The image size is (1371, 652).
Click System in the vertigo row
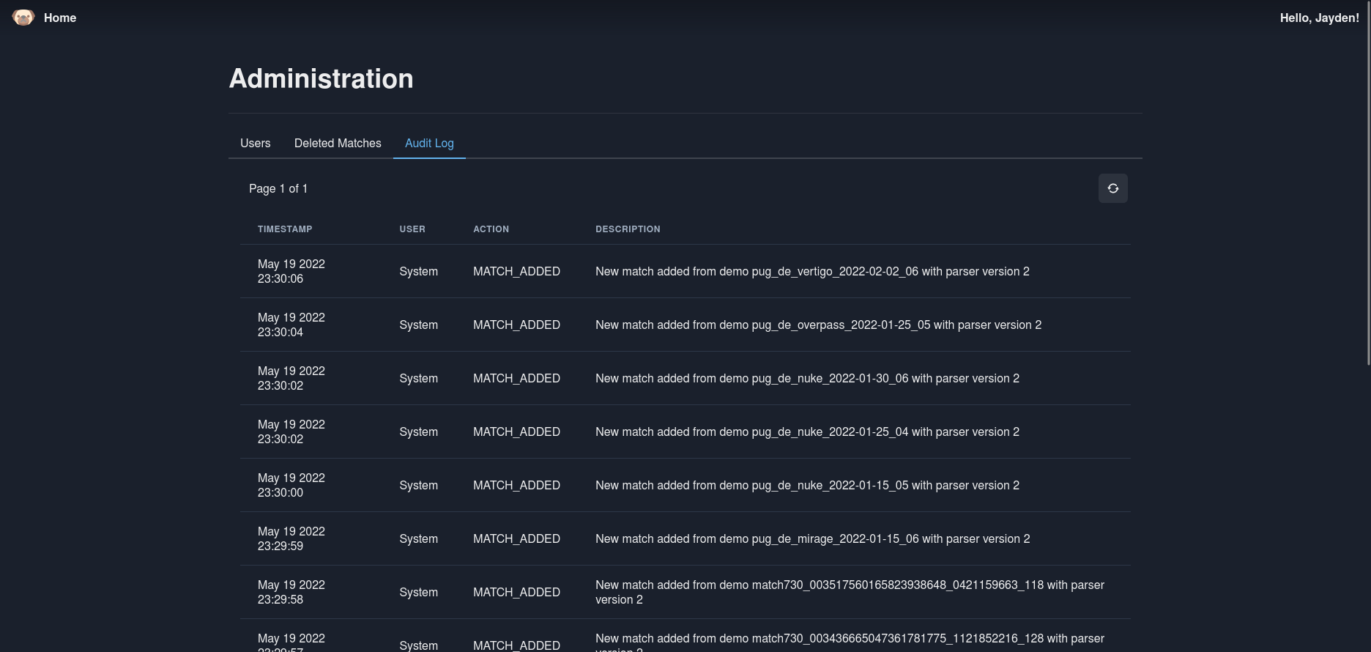point(418,271)
